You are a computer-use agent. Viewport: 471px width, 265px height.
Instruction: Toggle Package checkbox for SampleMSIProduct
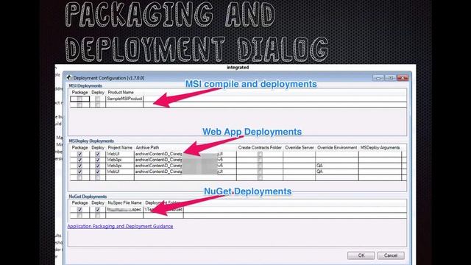(x=79, y=99)
